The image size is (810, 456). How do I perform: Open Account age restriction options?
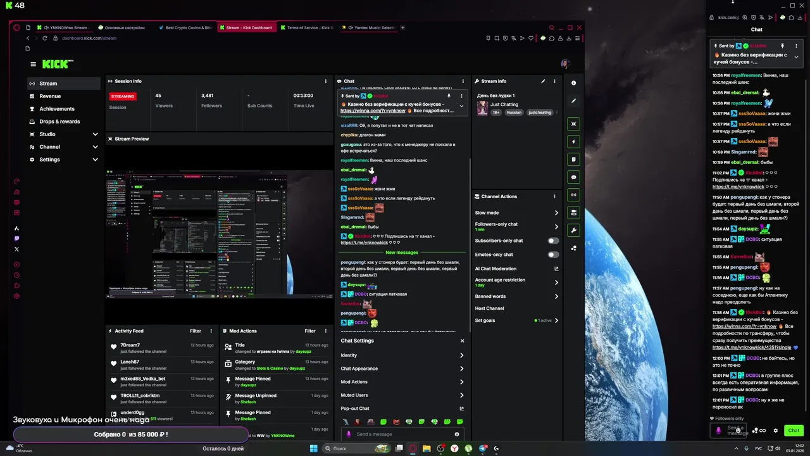(516, 282)
